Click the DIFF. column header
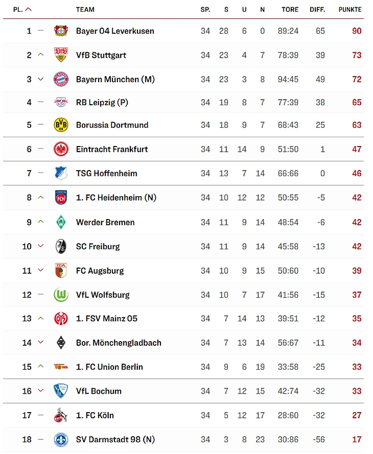 point(317,9)
